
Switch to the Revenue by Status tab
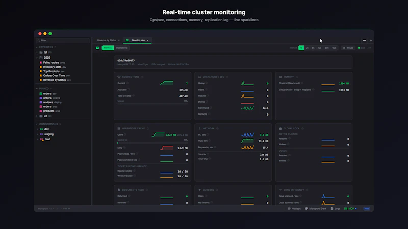107,40
